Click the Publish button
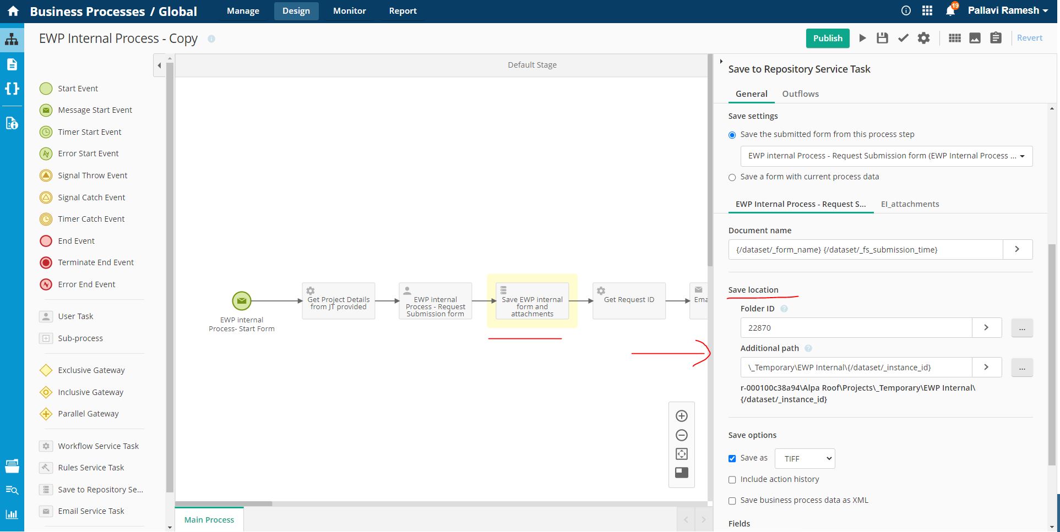The image size is (1060, 532). point(827,38)
